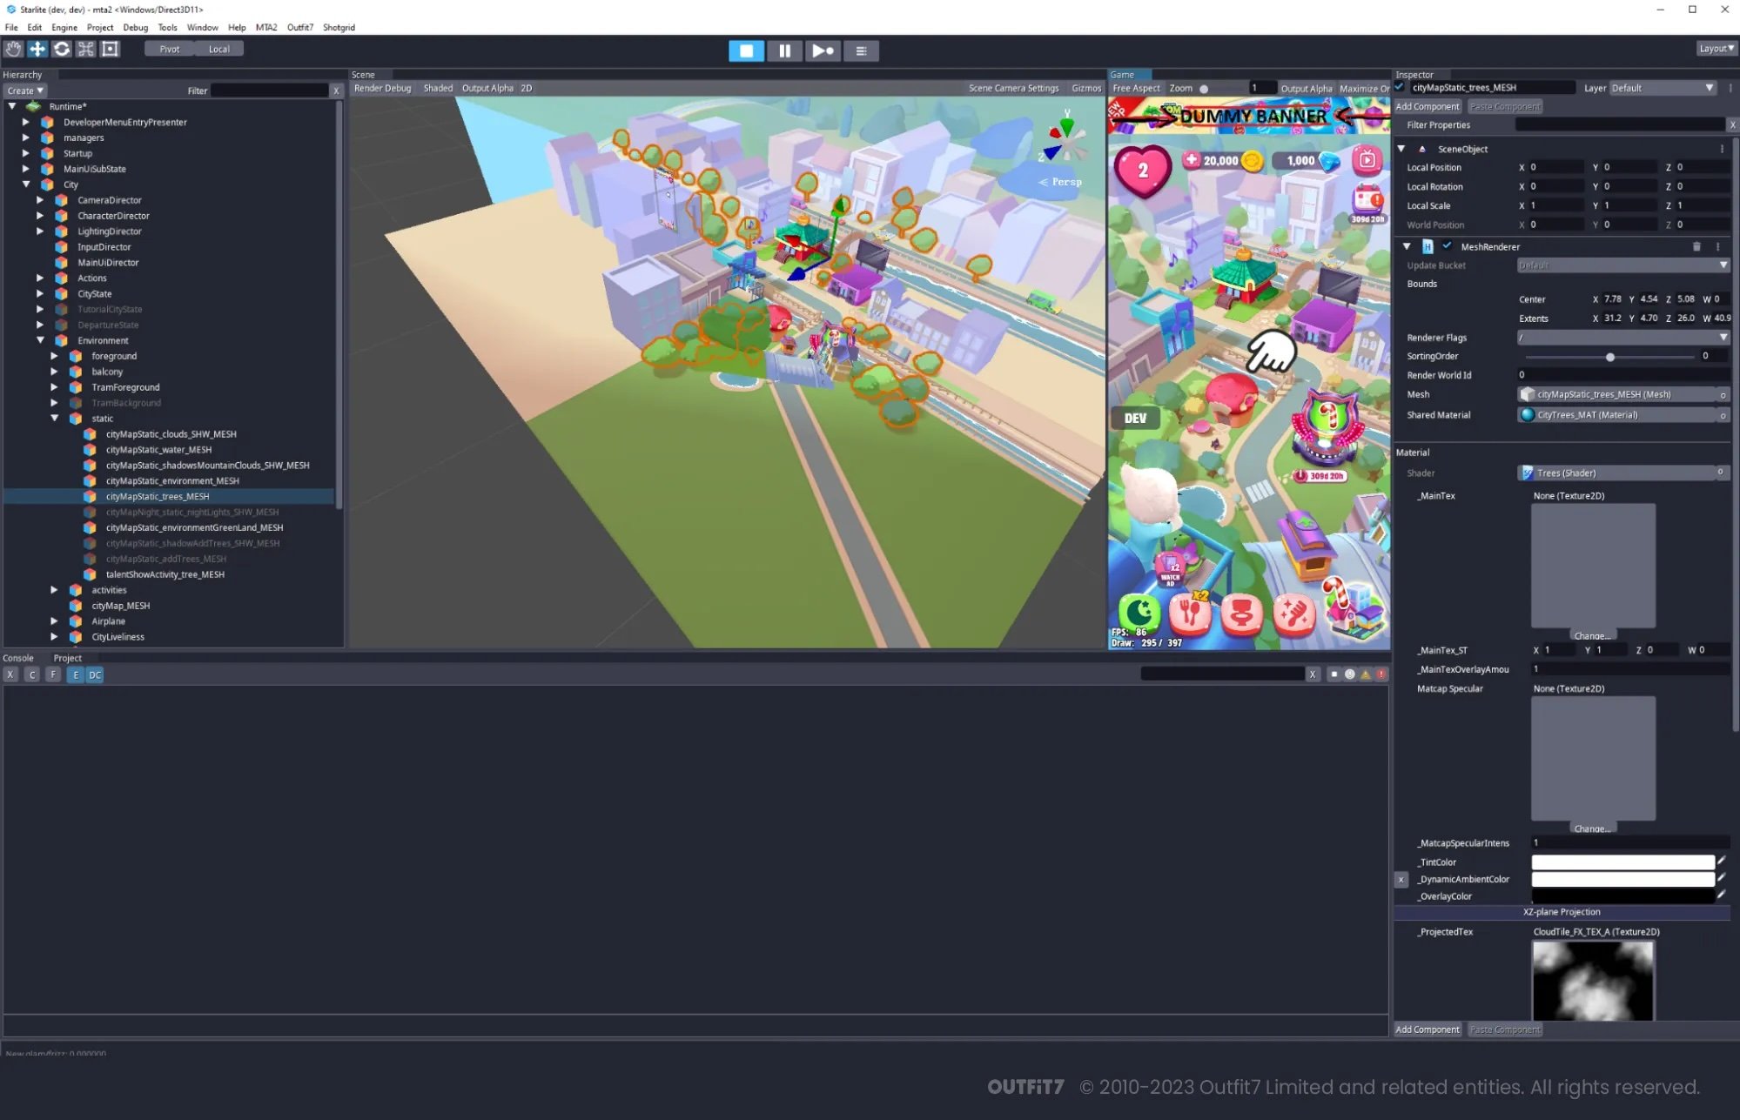Click the Shader dropdown for Trees shader

(x=1623, y=472)
